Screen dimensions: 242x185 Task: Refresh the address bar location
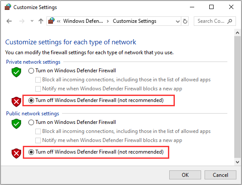coord(185,21)
